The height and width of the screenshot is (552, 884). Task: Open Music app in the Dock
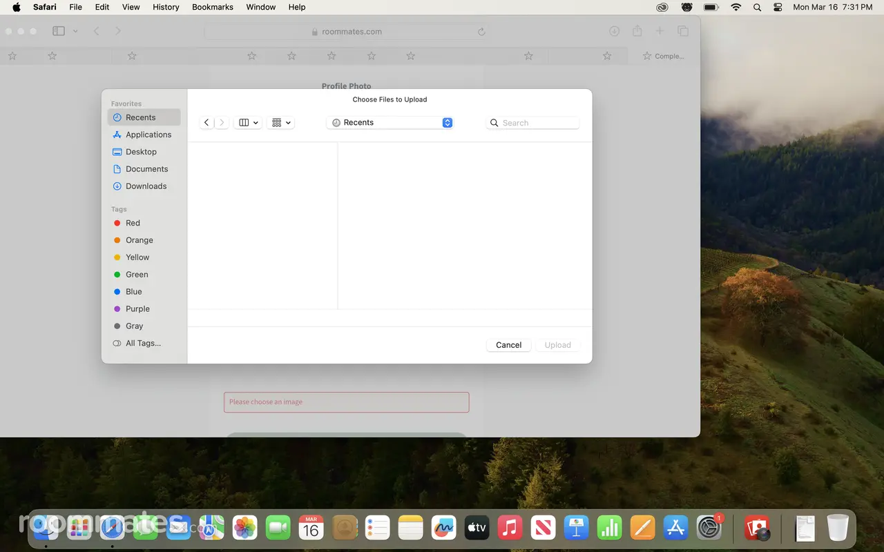click(x=510, y=529)
